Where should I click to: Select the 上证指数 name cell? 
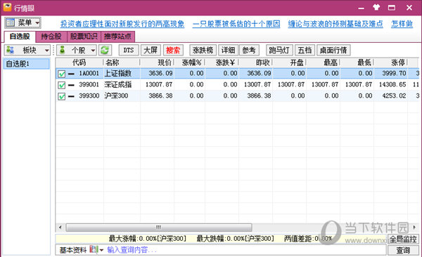118,74
